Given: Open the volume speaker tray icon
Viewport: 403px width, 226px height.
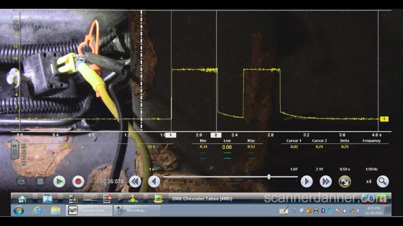Looking at the screenshot, I should coord(359,210).
